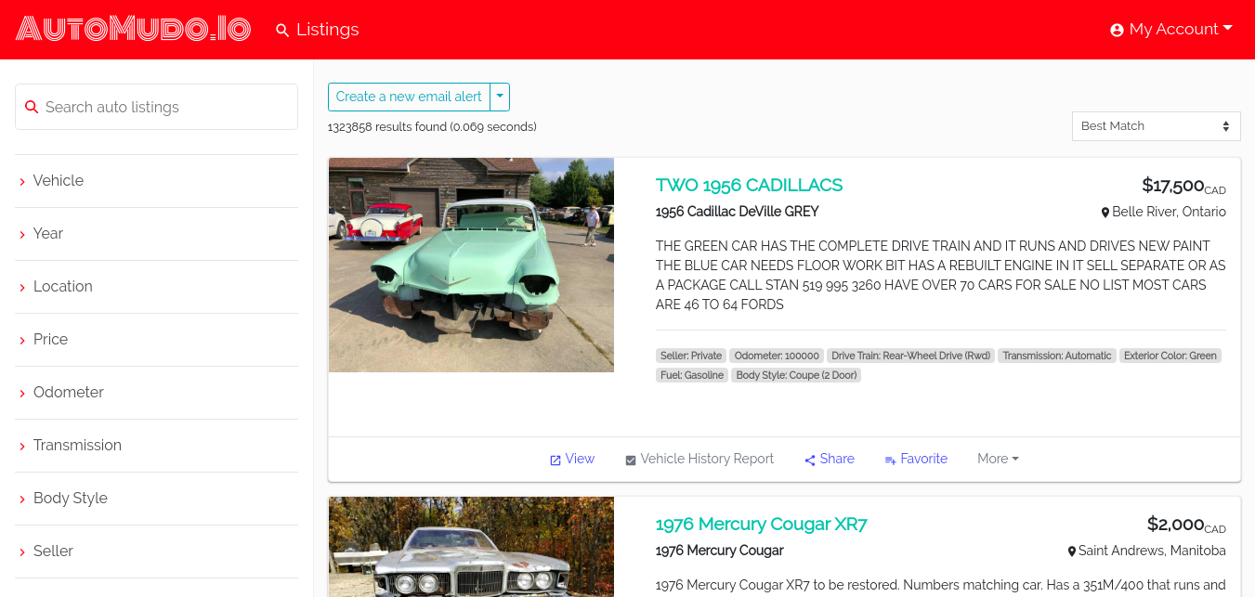Viewport: 1255px width, 597px height.
Task: Click the Share icon on Cadillac listing
Action: [810, 460]
